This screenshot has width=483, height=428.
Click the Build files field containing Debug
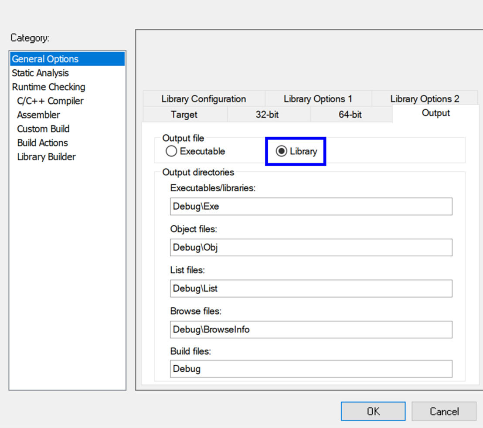tap(311, 369)
